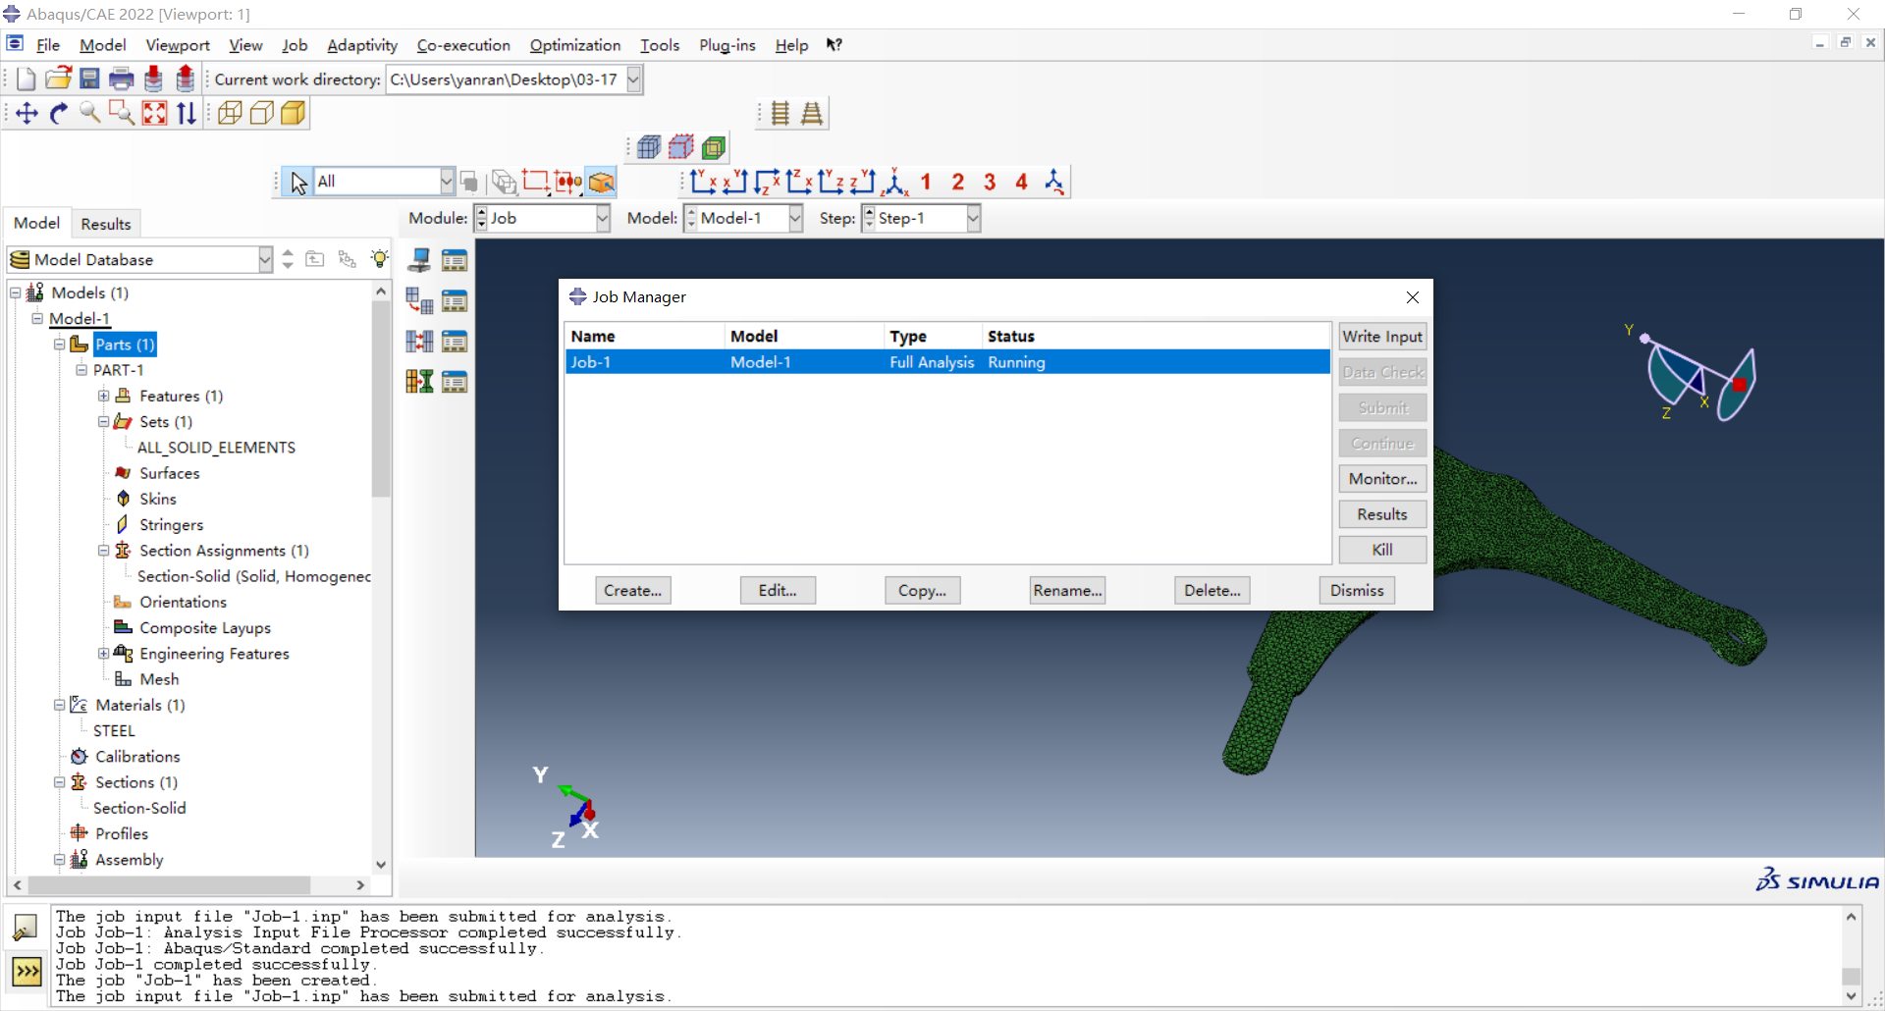This screenshot has width=1885, height=1011.
Task: Print the current viewport
Action: pyautogui.click(x=122, y=80)
